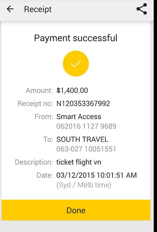This screenshot has width=157, height=232.
Task: Select payee account 063-027 10051551
Action: coord(86,149)
